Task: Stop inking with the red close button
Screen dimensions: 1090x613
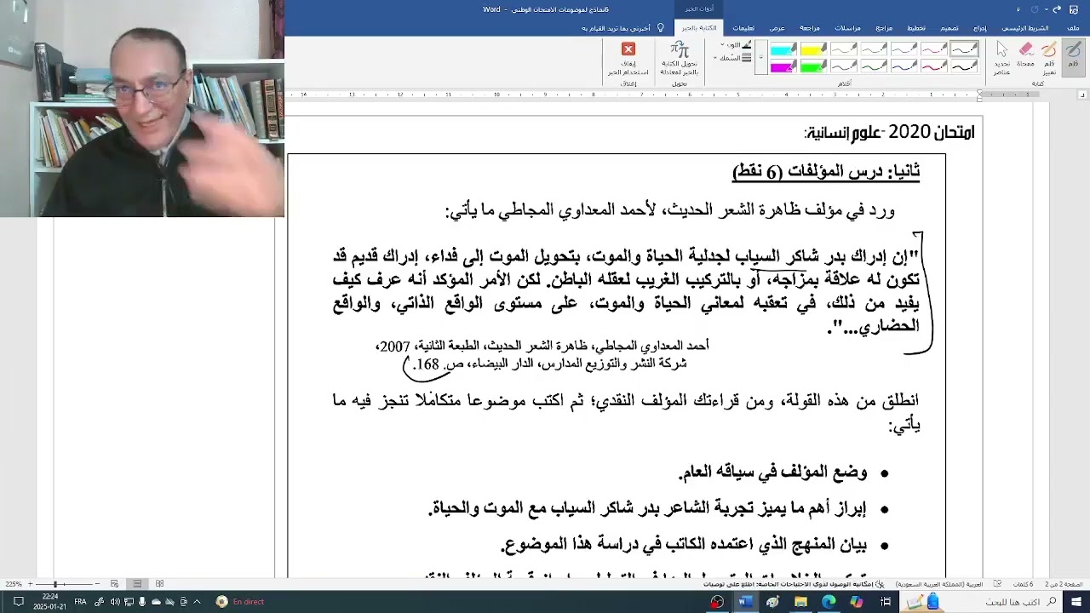Action: point(628,58)
